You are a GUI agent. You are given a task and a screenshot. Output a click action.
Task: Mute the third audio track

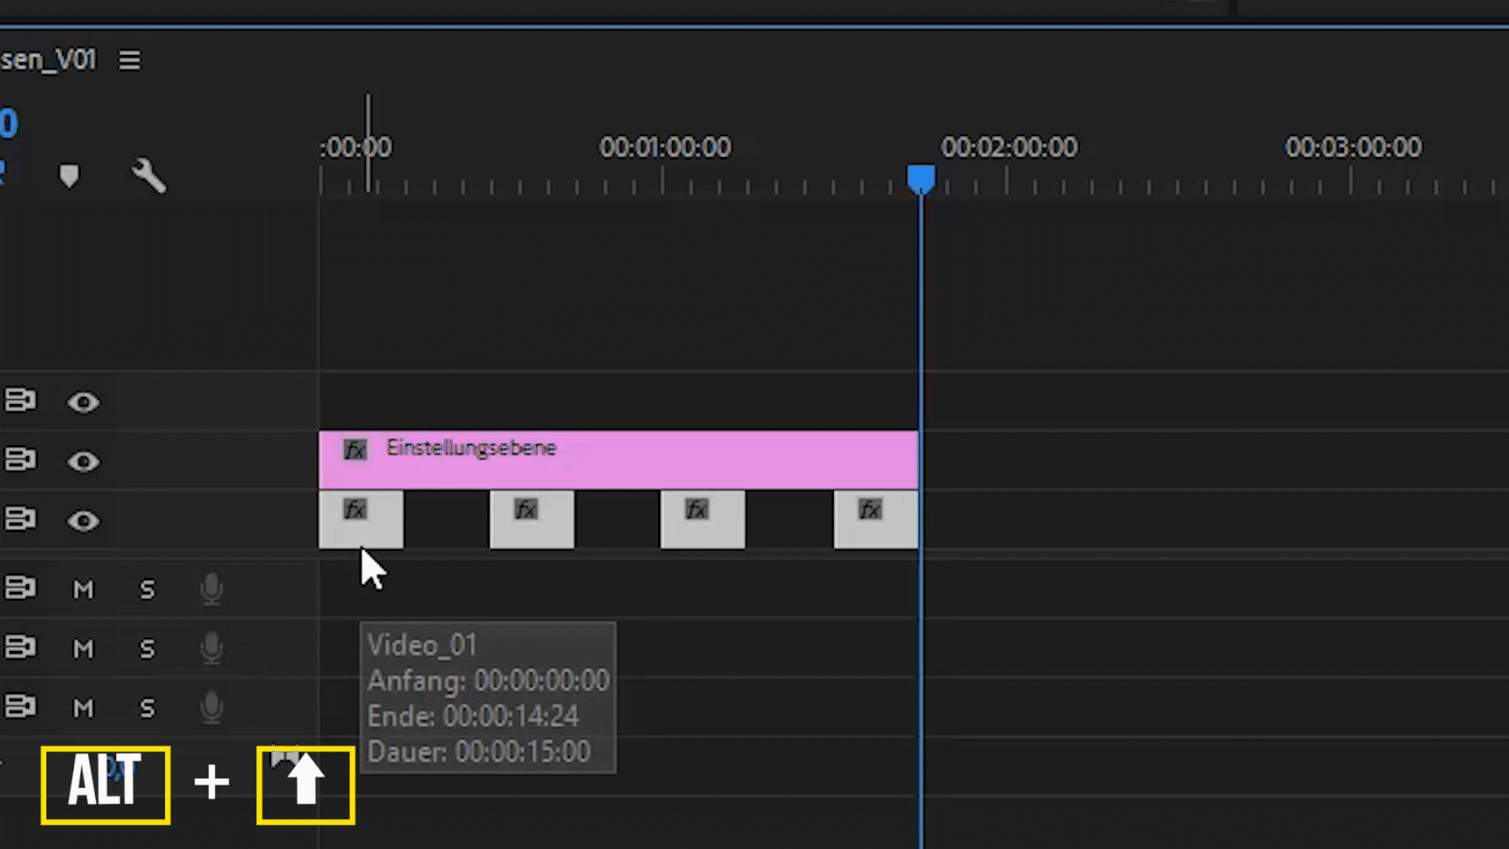tap(83, 708)
